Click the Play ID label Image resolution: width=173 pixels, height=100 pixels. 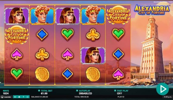coord(121,97)
